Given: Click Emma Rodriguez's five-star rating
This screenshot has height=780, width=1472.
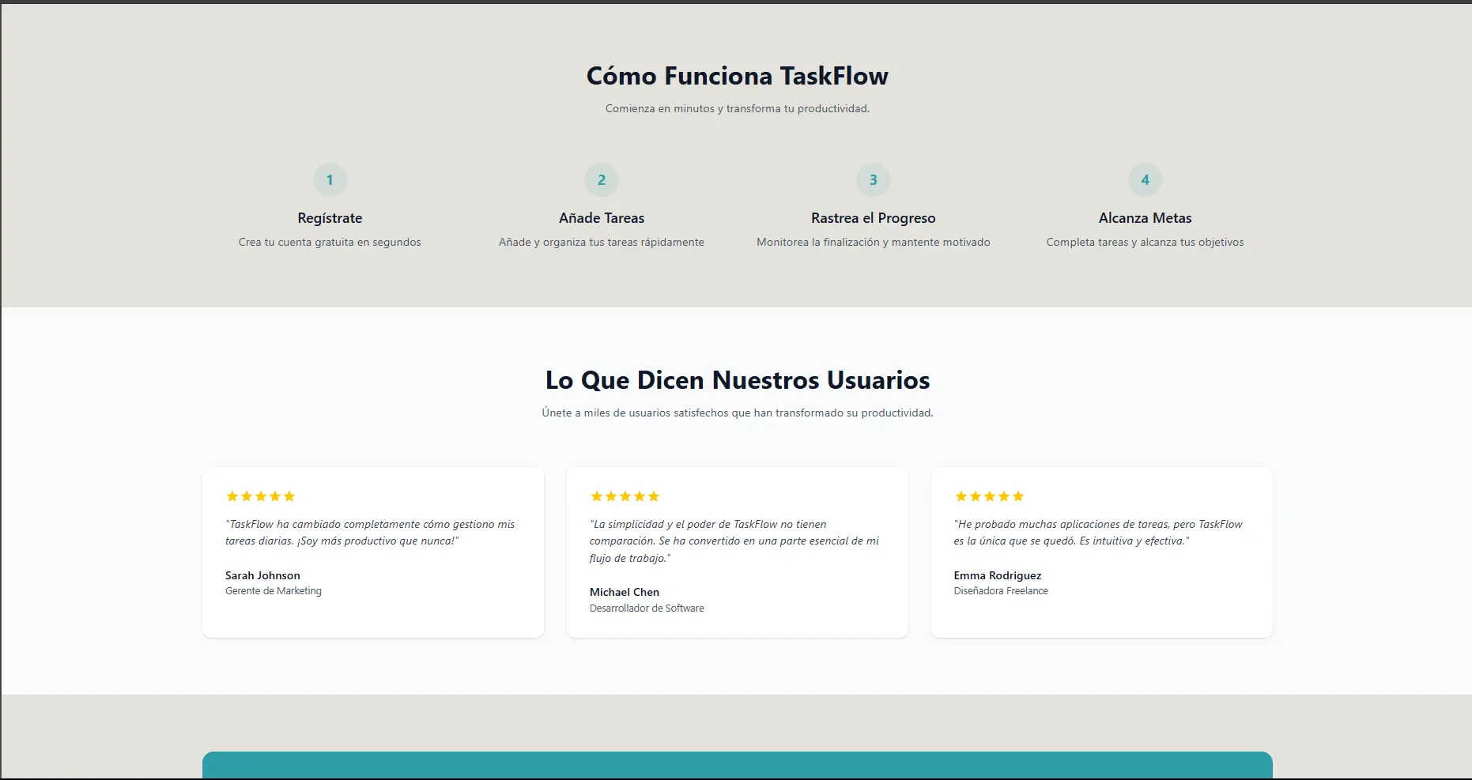Looking at the screenshot, I should 990,496.
